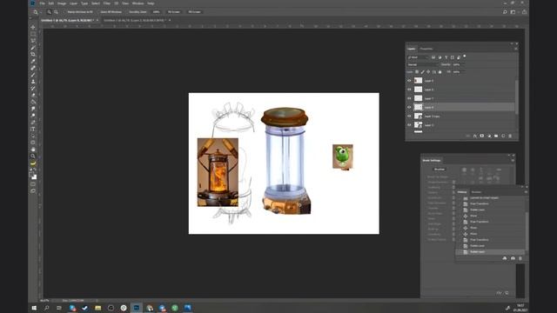Switch to the Properties tab

(x=426, y=49)
